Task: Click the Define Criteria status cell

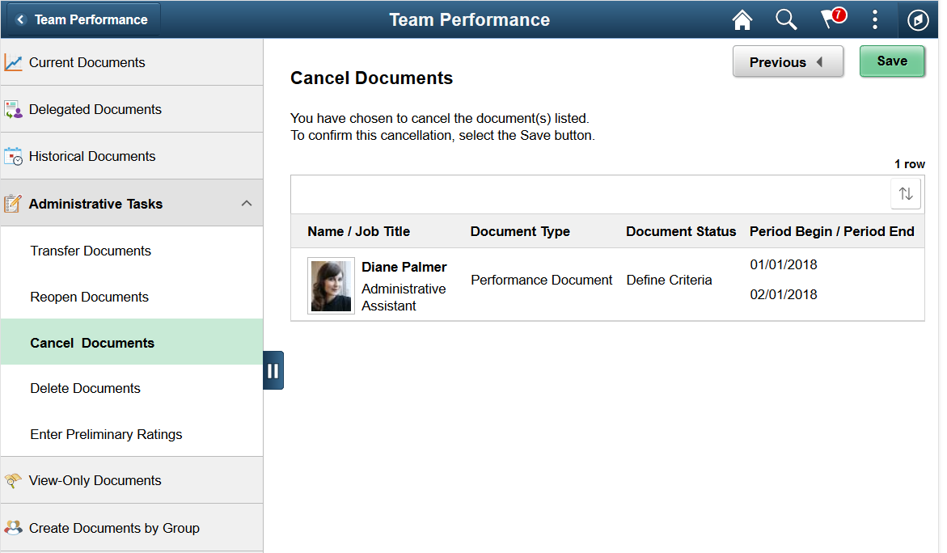Action: click(669, 280)
